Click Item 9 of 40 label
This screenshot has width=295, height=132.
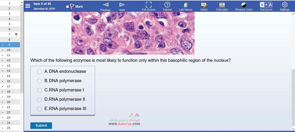[42, 4]
